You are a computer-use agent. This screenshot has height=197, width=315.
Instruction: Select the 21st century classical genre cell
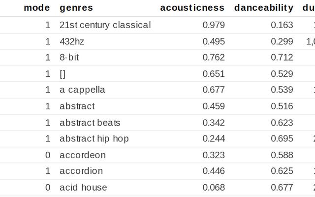click(105, 25)
